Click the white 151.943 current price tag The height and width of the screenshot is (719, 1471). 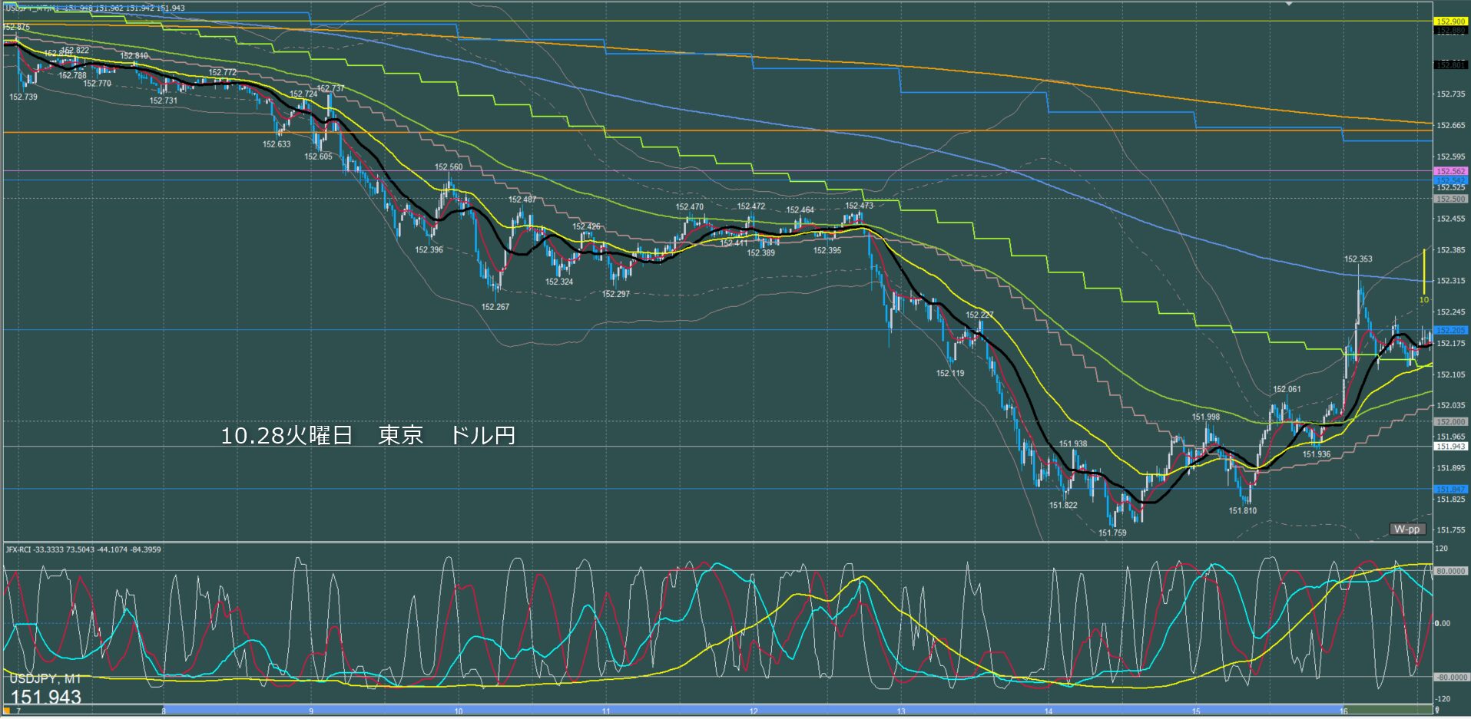tap(1450, 446)
